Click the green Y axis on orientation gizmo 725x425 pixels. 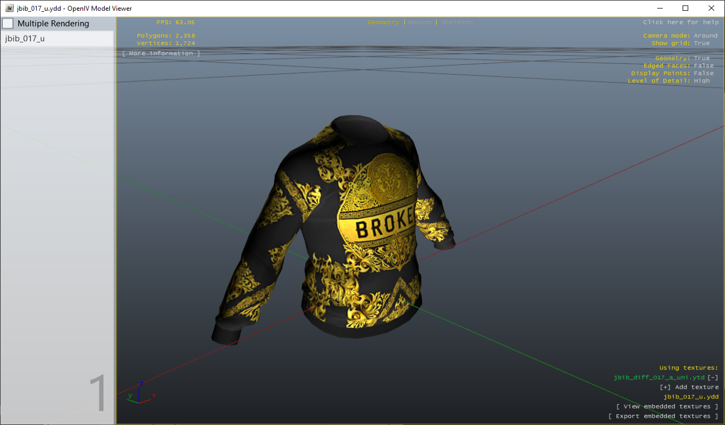coord(130,396)
